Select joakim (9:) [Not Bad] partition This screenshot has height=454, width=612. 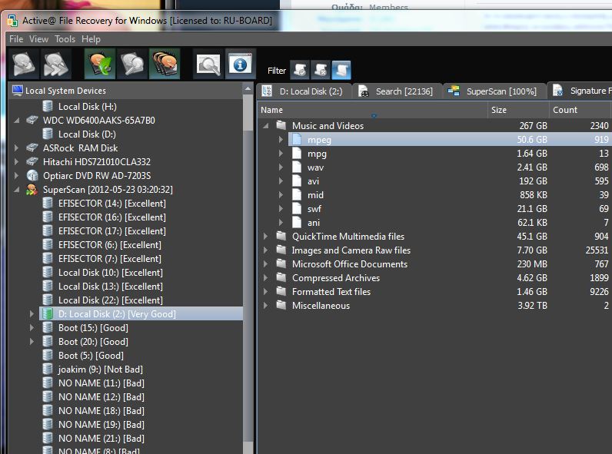pos(100,369)
